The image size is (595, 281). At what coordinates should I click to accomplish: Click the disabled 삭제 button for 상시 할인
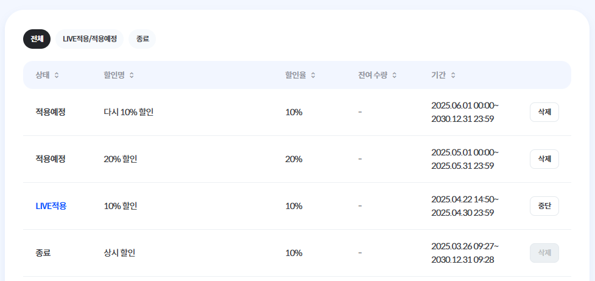pyautogui.click(x=544, y=253)
